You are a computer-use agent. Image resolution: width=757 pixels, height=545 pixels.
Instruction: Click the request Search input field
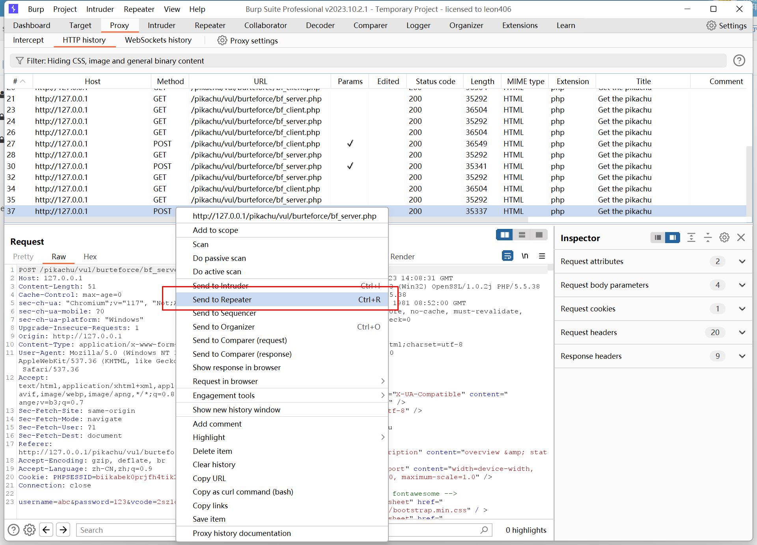tap(126, 530)
